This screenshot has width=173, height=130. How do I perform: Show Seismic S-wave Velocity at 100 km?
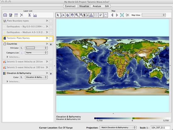tap(51, 68)
